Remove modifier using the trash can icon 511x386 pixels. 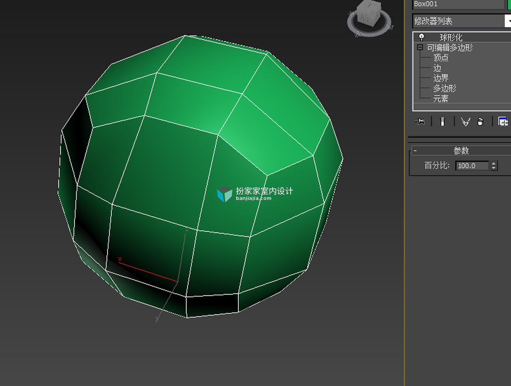coord(480,122)
